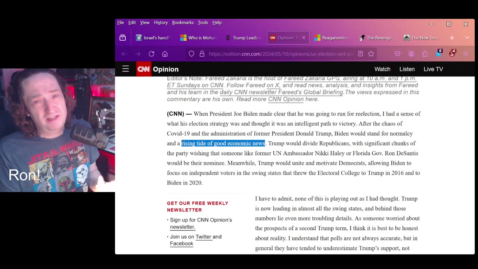478x269 pixels.
Task: Save page to Pocket
Action: pos(397,54)
